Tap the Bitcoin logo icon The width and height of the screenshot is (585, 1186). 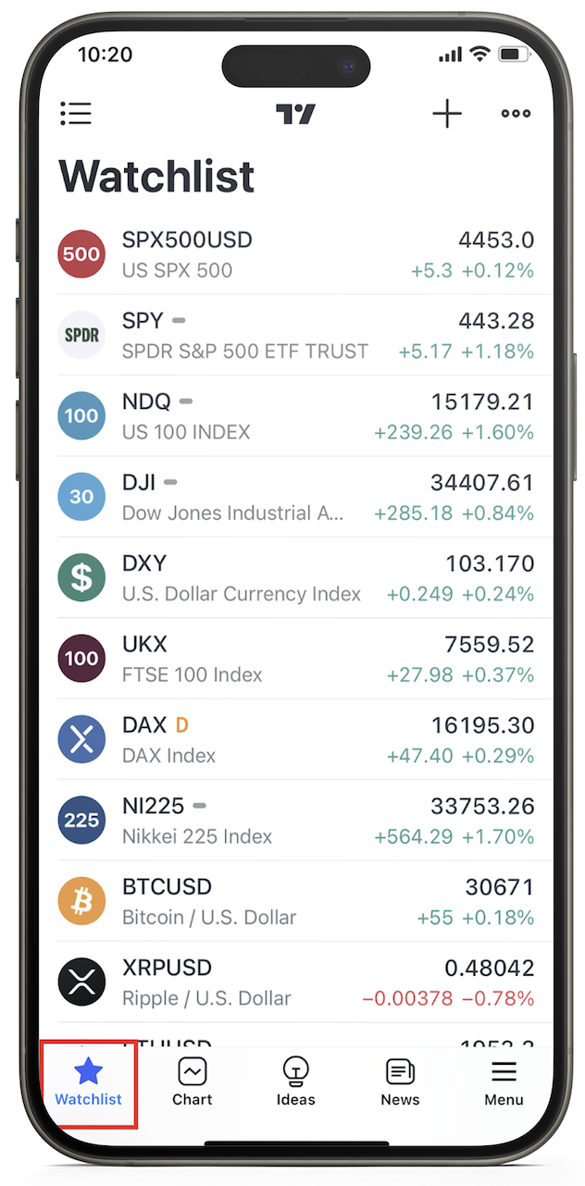click(81, 901)
